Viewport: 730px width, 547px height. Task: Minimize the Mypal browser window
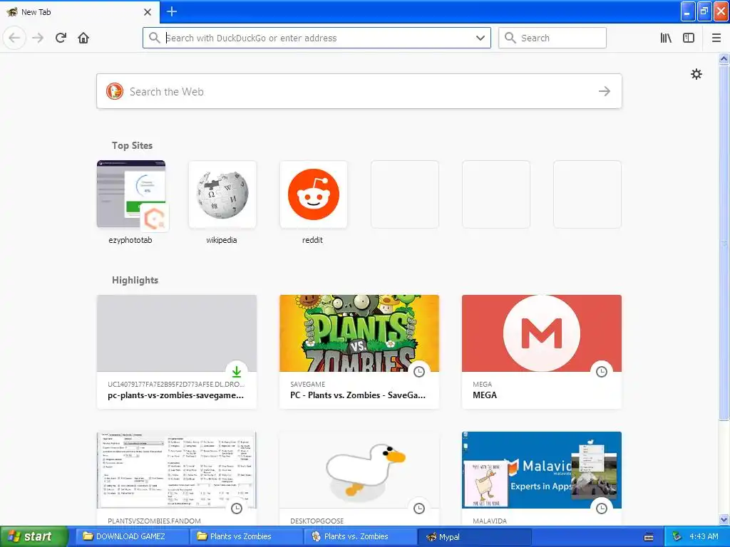click(x=688, y=11)
